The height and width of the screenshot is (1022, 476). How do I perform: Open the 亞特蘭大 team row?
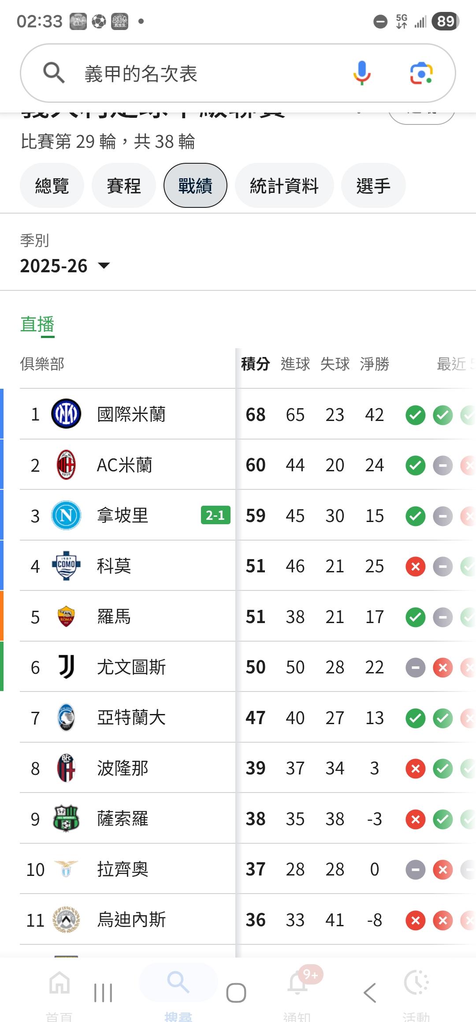[x=131, y=718]
